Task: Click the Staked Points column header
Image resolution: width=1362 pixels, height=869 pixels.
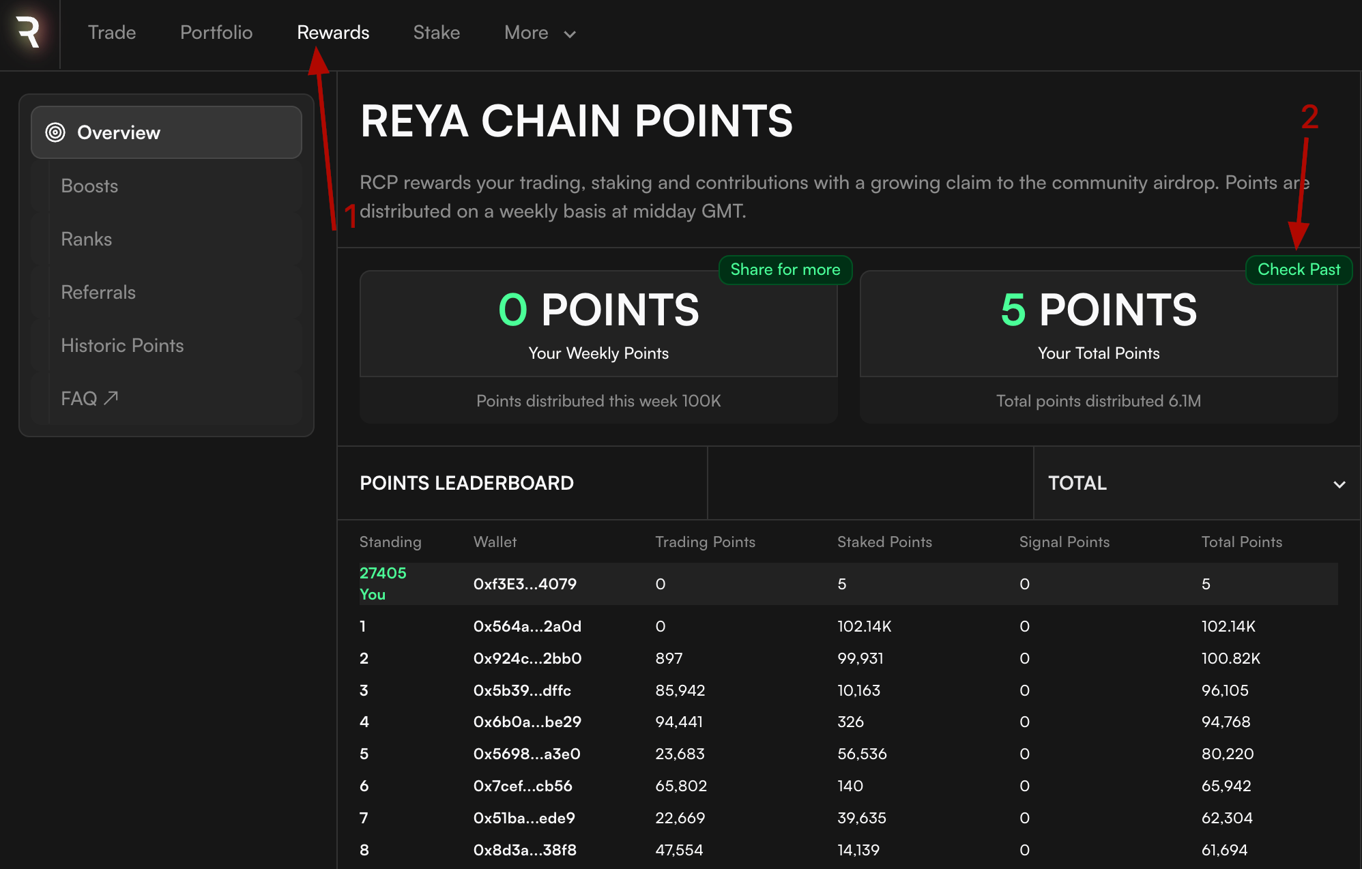Action: (884, 542)
